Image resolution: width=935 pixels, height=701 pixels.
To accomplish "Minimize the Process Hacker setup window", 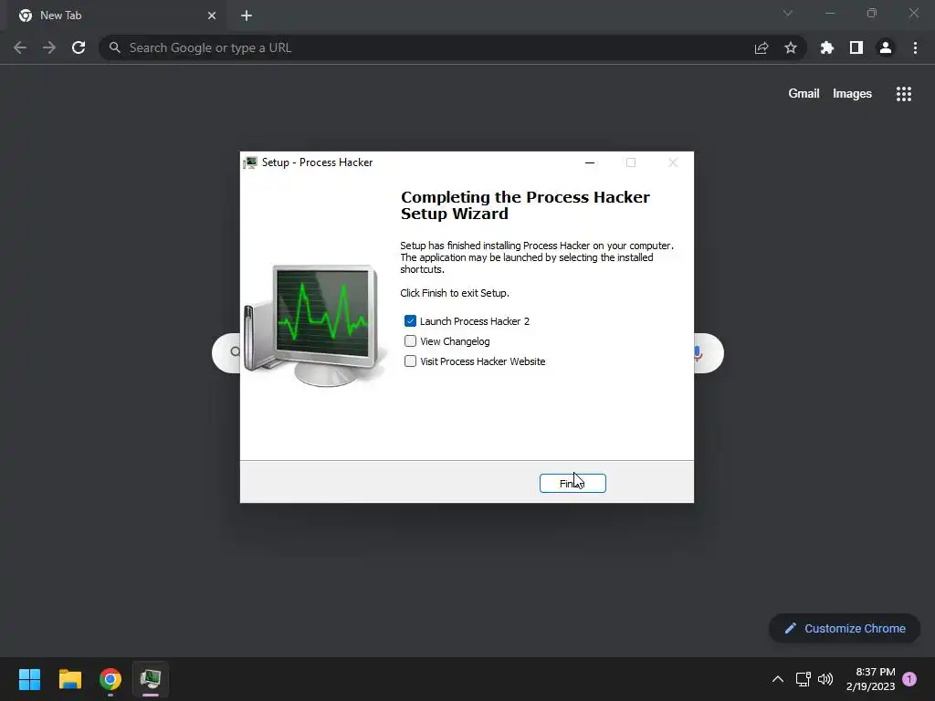I will (590, 162).
